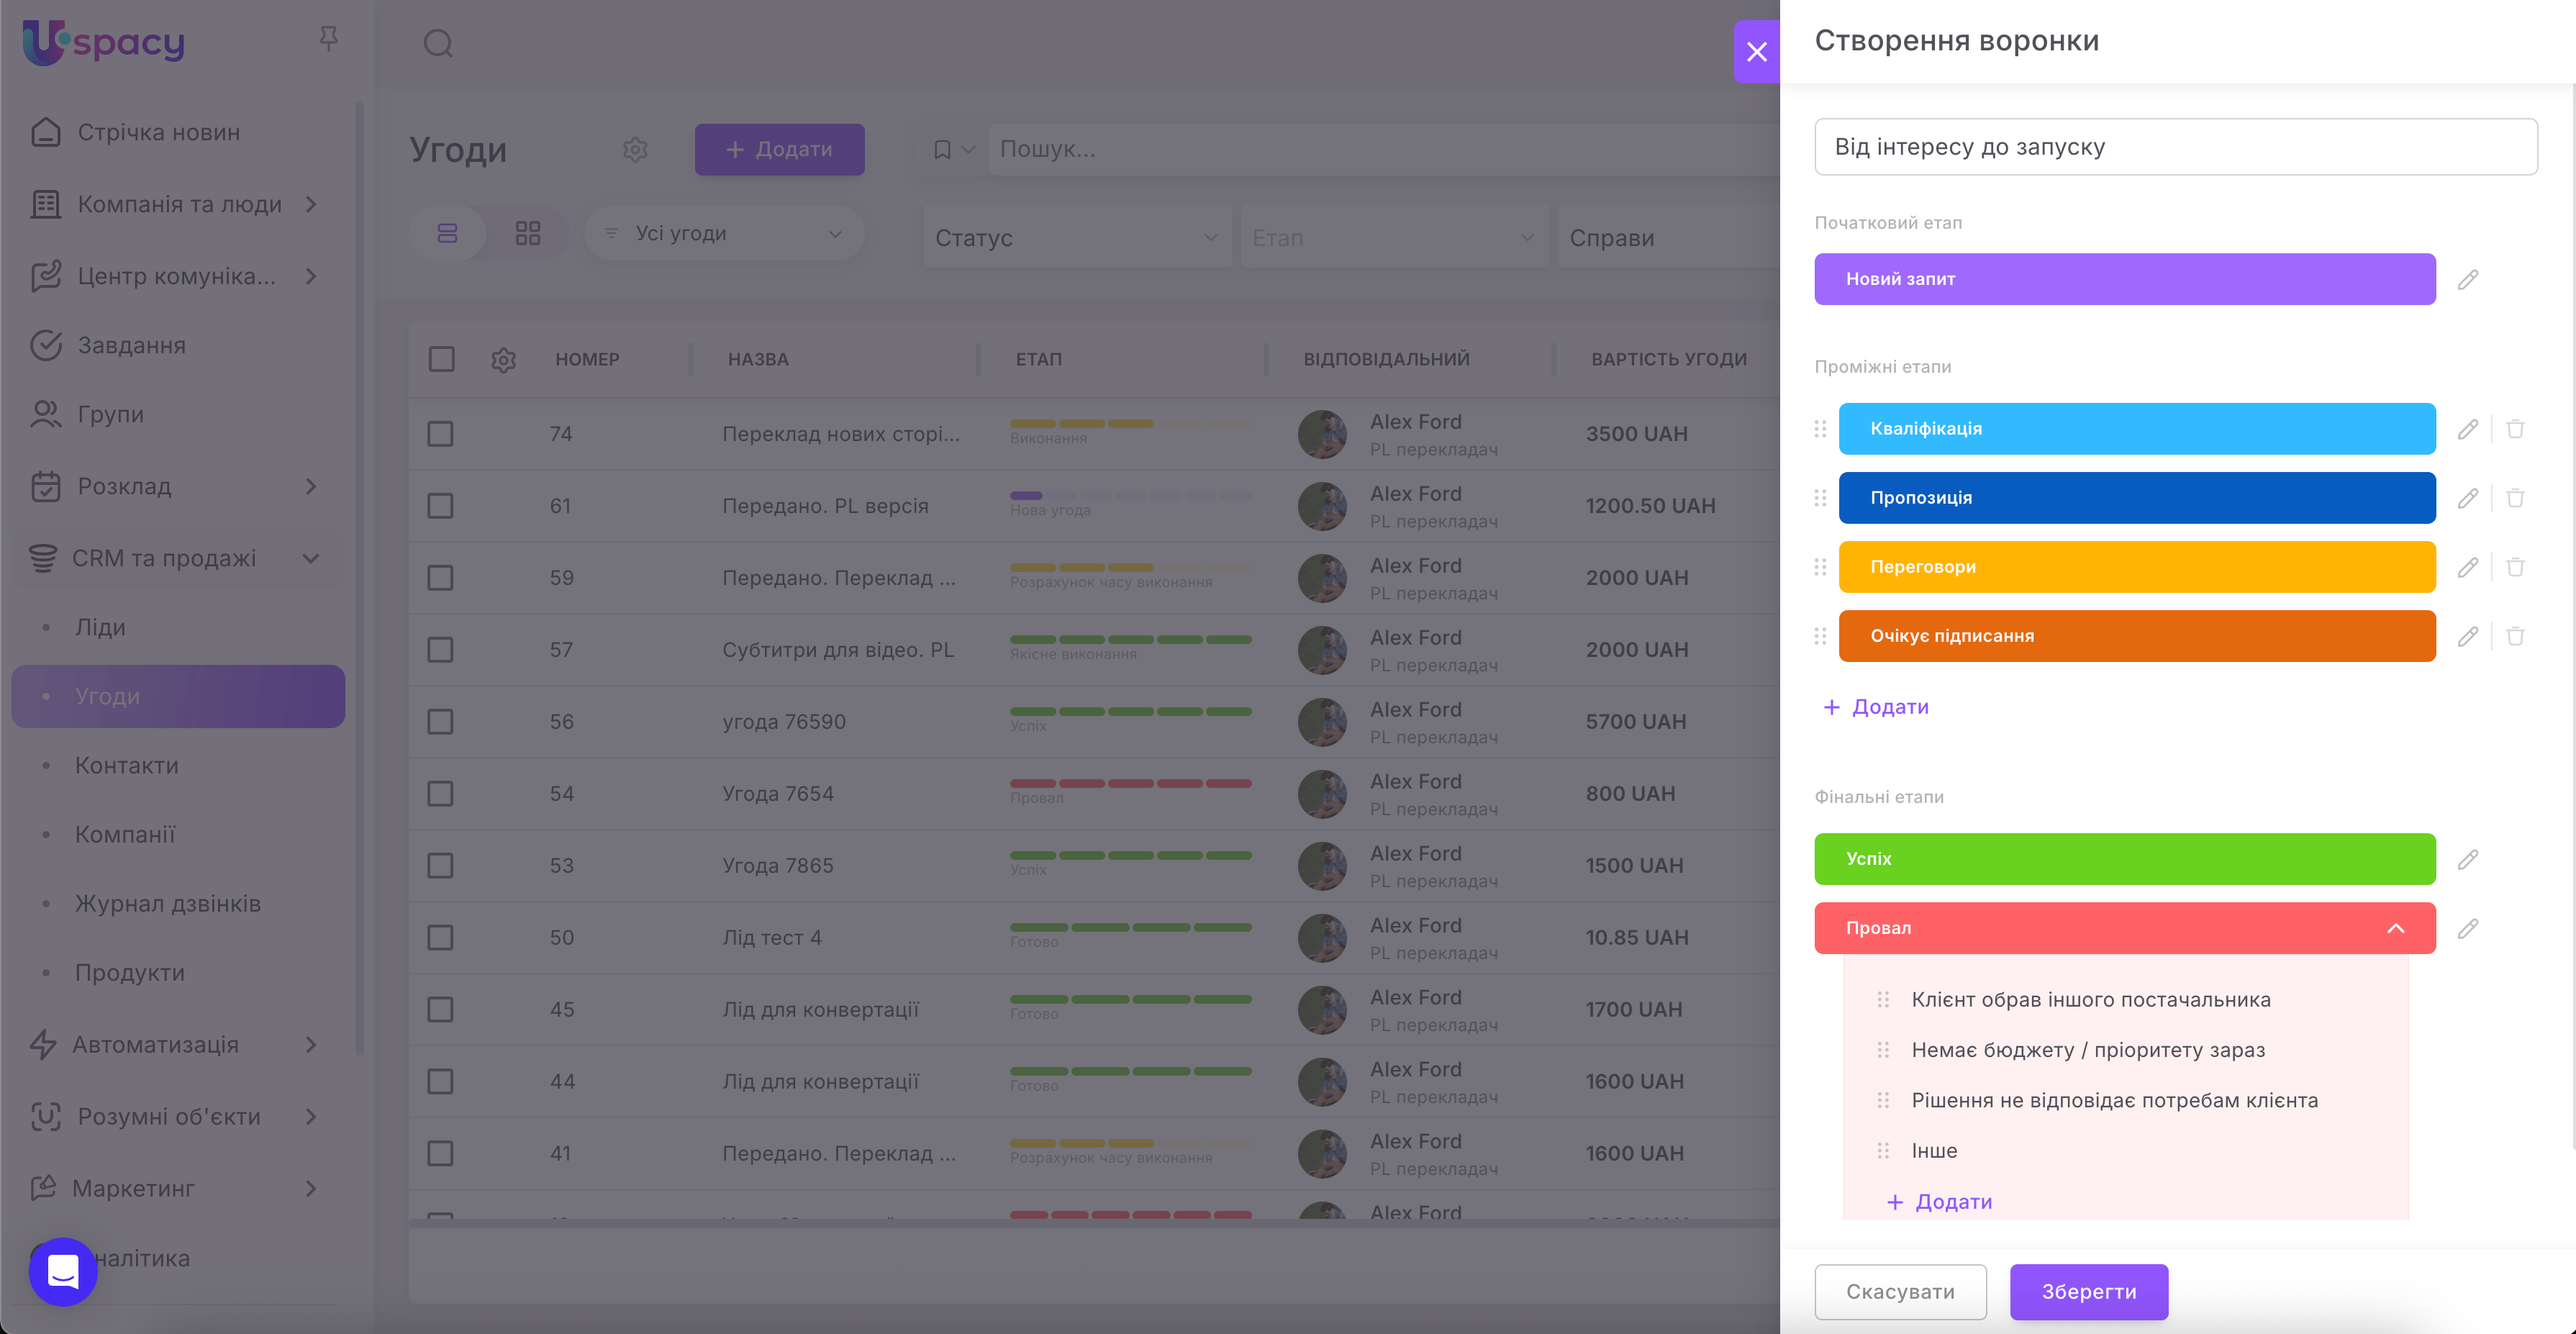Collapse the Провал stage reasons list
Image resolution: width=2576 pixels, height=1334 pixels.
[x=2395, y=928]
